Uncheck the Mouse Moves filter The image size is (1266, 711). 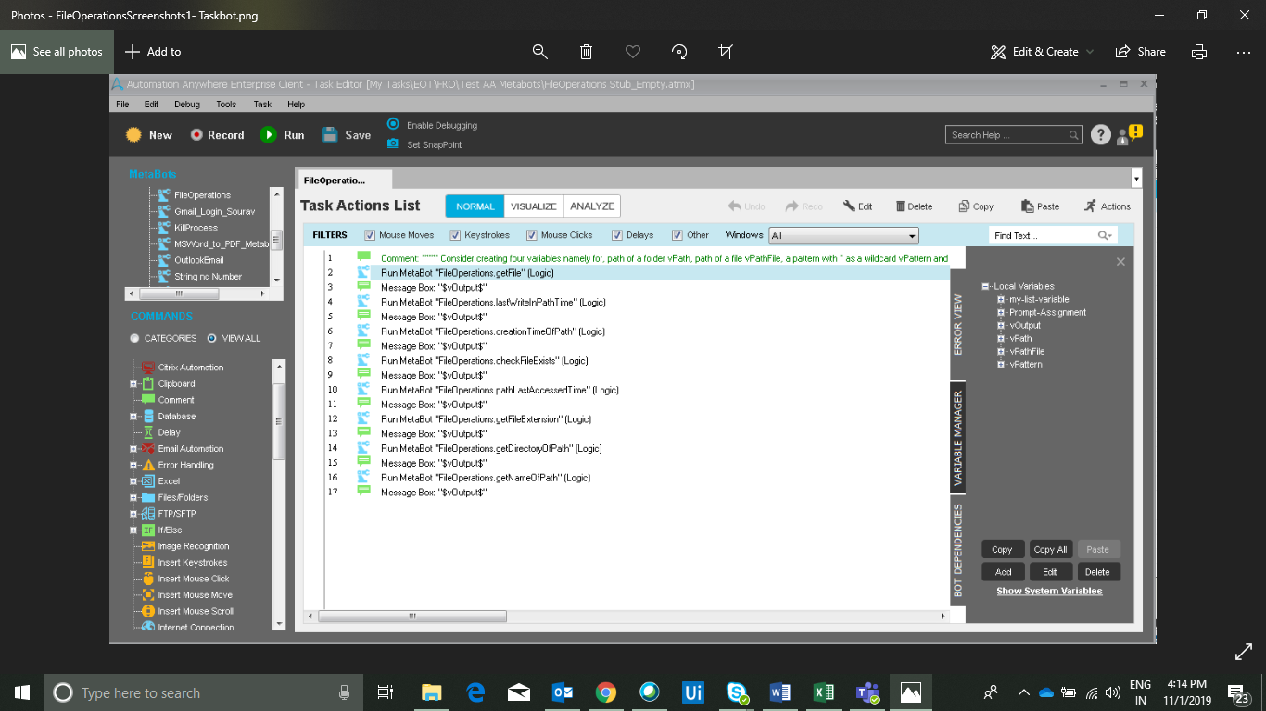(371, 235)
